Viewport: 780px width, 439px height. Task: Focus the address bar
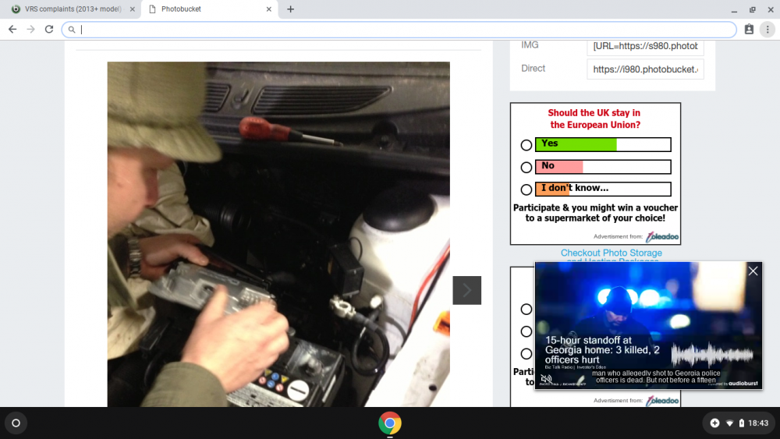pos(399,30)
